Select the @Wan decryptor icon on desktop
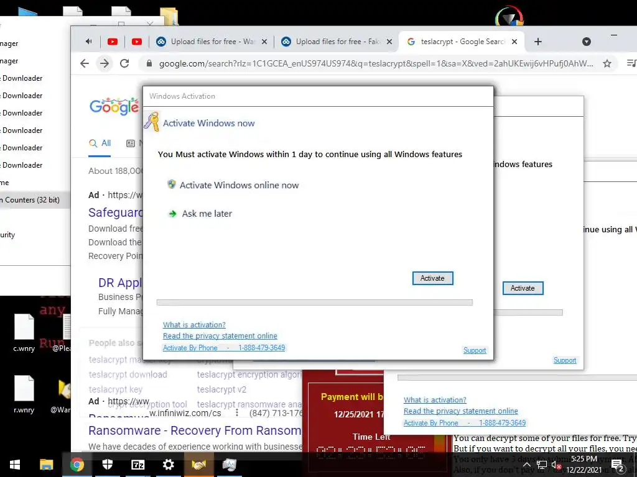This screenshot has width=637, height=477. point(61,394)
